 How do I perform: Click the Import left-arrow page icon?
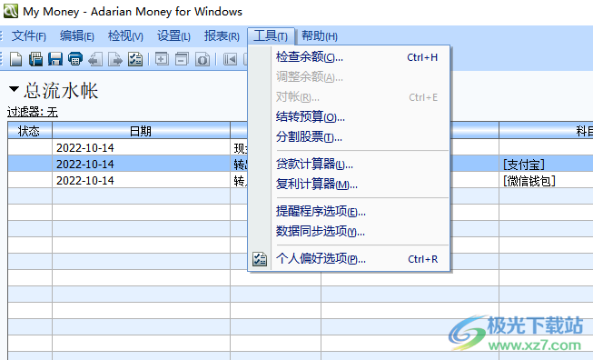(95, 59)
